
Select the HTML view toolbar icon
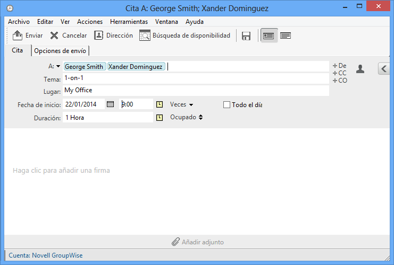tap(269, 36)
